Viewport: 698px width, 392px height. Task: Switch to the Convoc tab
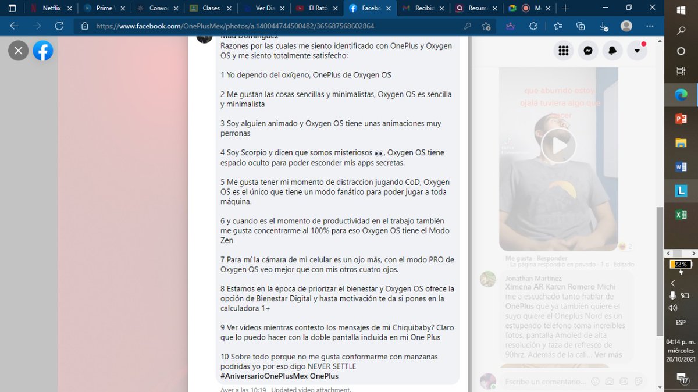tap(157, 8)
